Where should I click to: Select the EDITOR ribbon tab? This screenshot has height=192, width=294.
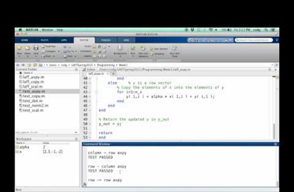pos(84,40)
